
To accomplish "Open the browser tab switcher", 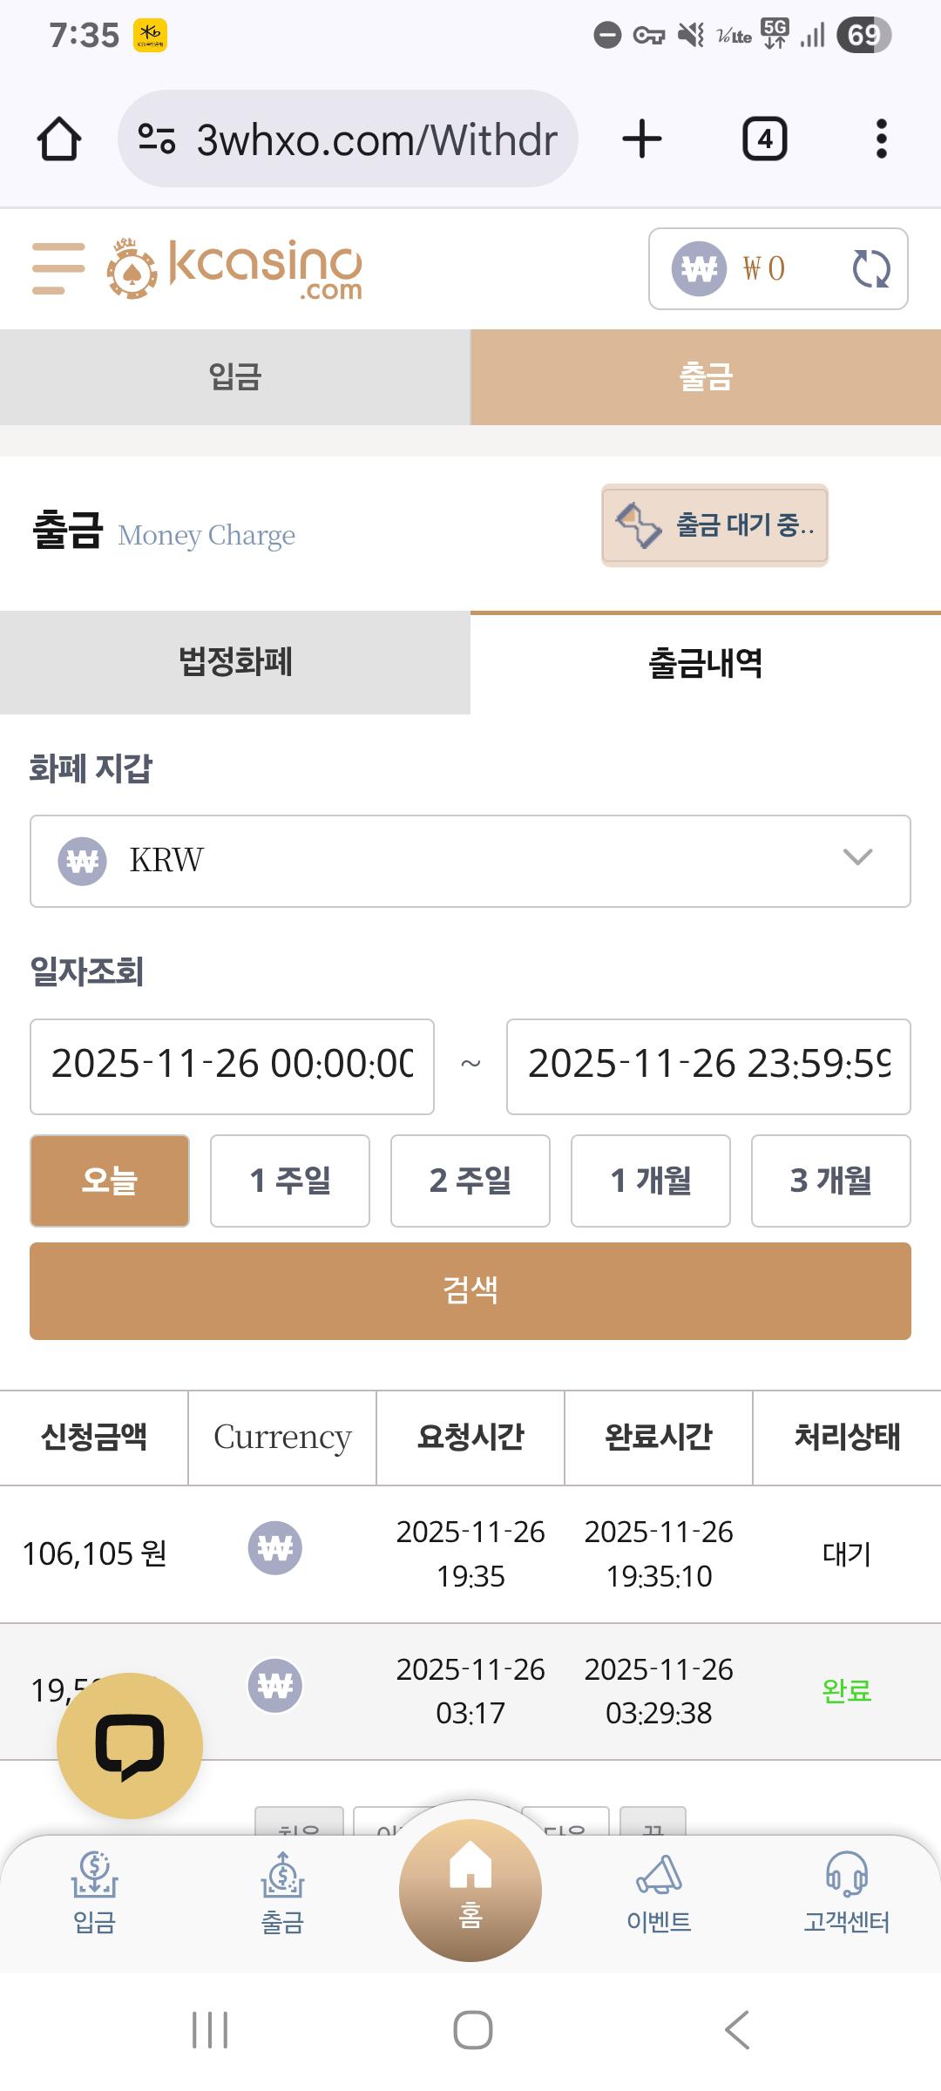I will pyautogui.click(x=764, y=139).
